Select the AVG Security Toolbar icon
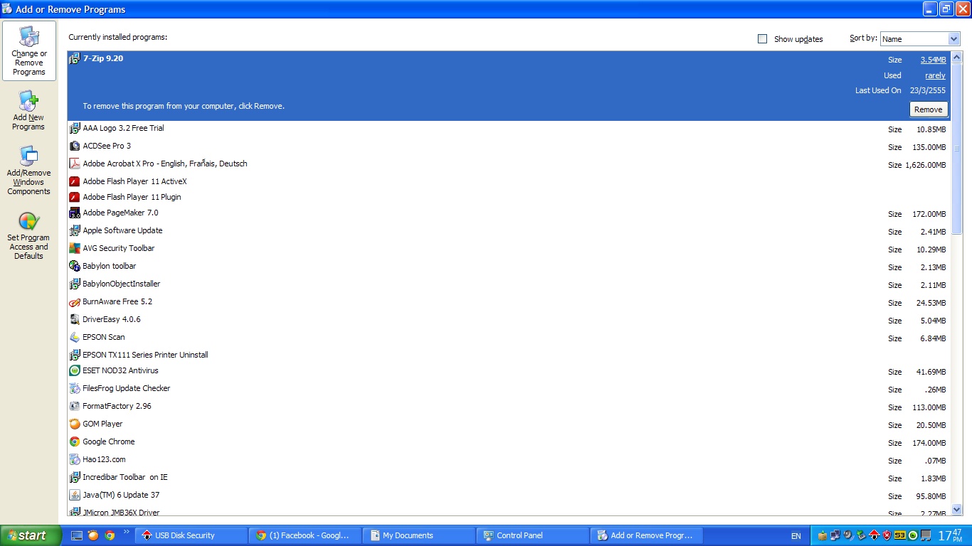Image resolution: width=972 pixels, height=546 pixels. click(x=75, y=249)
